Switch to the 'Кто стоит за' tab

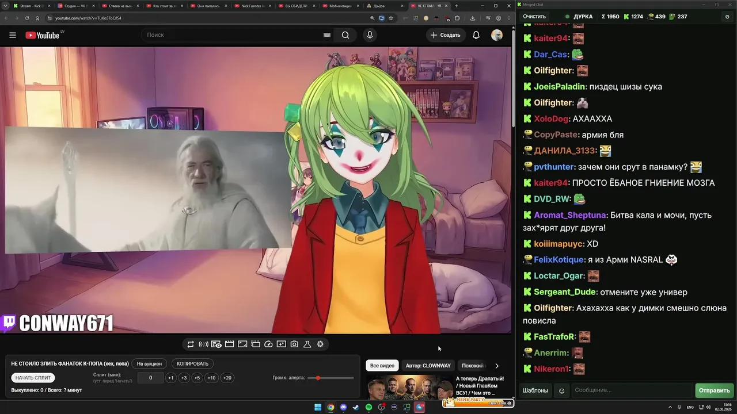[x=165, y=6]
